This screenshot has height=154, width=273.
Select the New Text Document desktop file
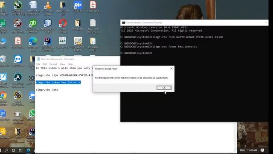point(93,26)
